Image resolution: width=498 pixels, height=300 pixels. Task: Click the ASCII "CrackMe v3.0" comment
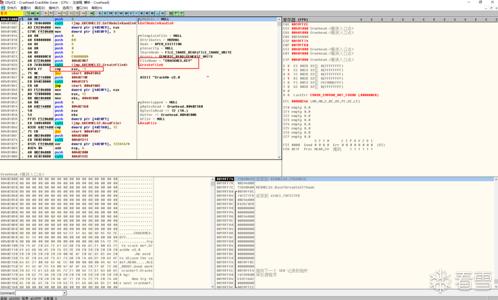(x=175, y=77)
